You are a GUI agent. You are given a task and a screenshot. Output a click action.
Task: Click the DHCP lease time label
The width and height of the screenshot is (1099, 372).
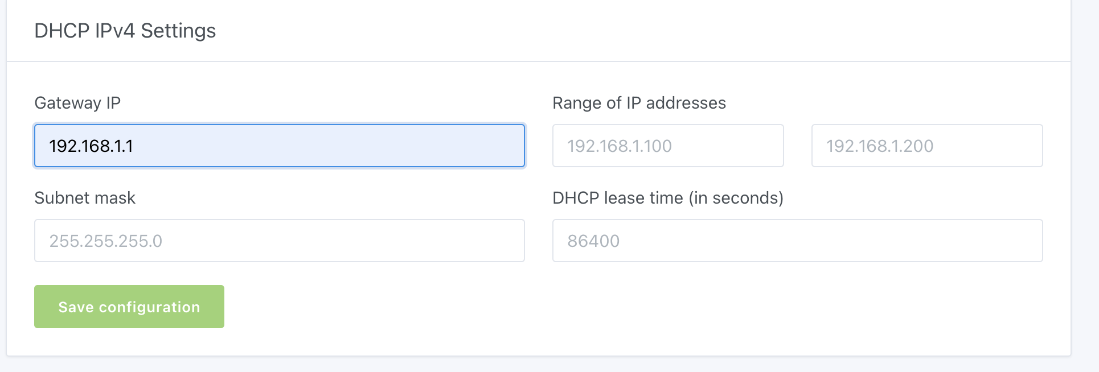pos(667,198)
